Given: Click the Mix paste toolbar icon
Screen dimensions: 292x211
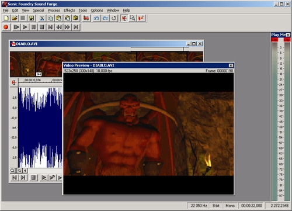Looking at the screenshot, I should (67, 18).
